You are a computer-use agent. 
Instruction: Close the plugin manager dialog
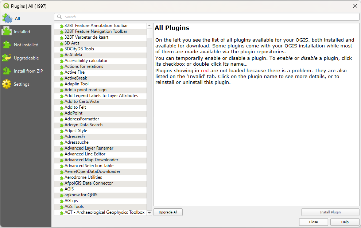(314, 222)
